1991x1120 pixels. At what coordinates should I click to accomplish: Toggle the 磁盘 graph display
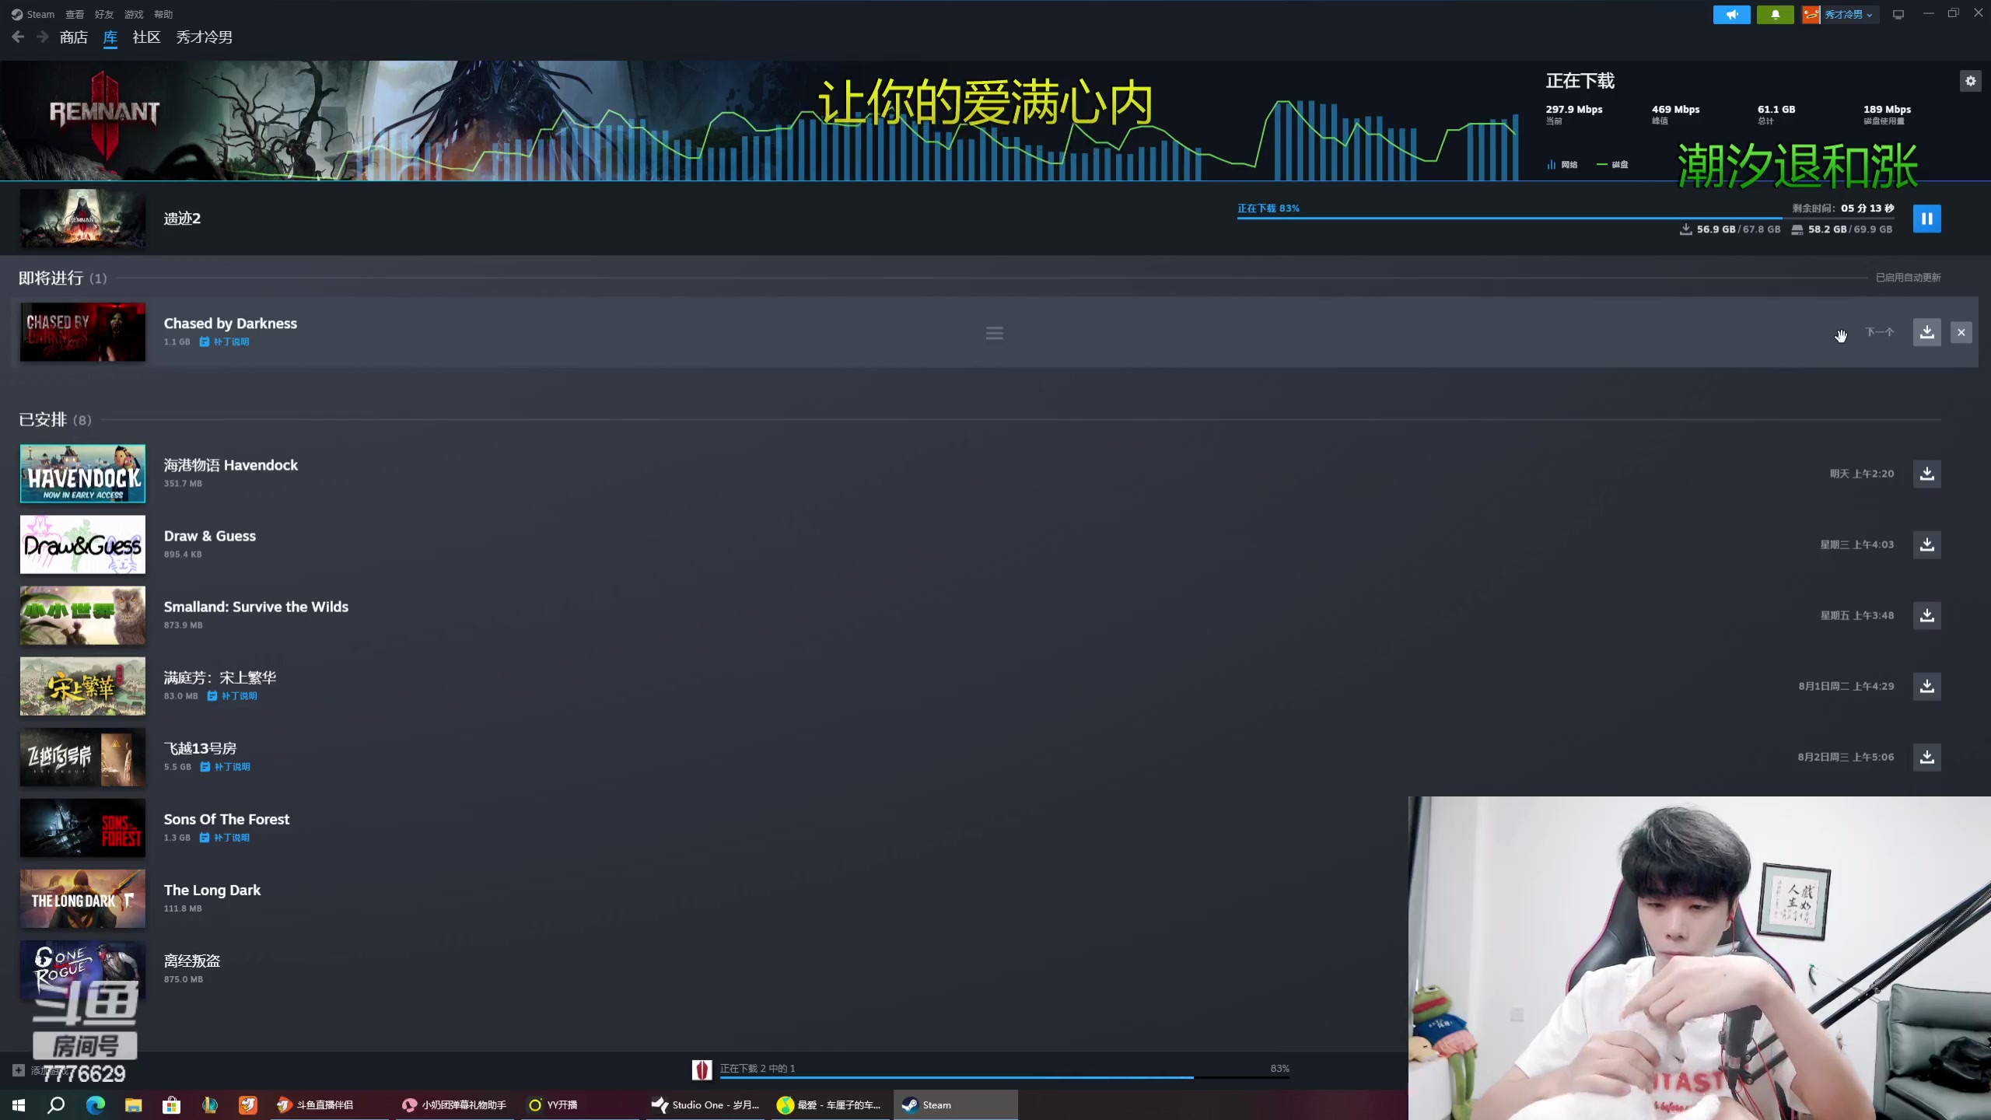coord(1612,164)
